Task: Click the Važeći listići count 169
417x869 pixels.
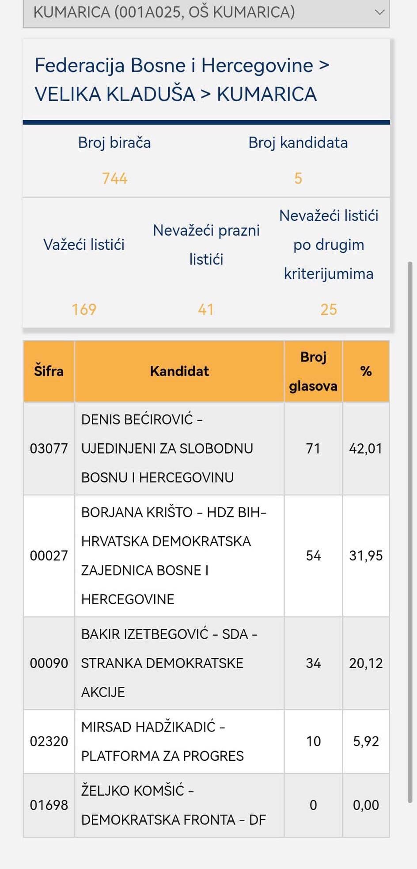Action: point(84,309)
